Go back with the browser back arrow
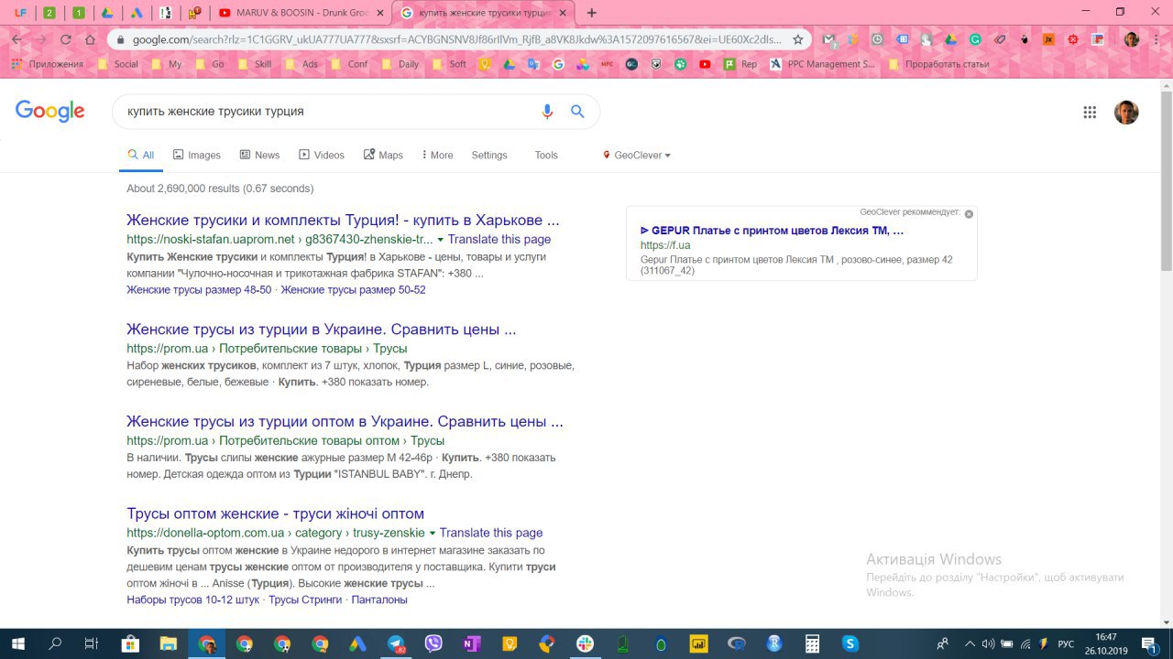 [x=16, y=39]
